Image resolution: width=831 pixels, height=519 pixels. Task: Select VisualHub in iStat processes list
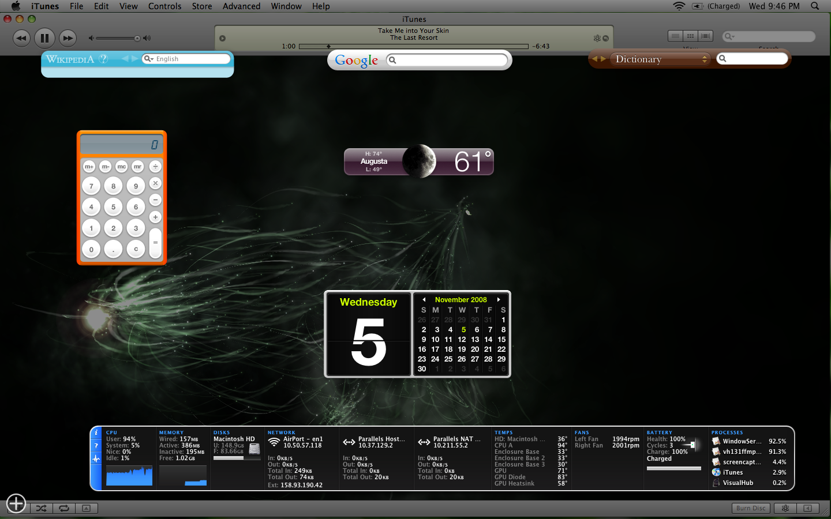pyautogui.click(x=748, y=483)
